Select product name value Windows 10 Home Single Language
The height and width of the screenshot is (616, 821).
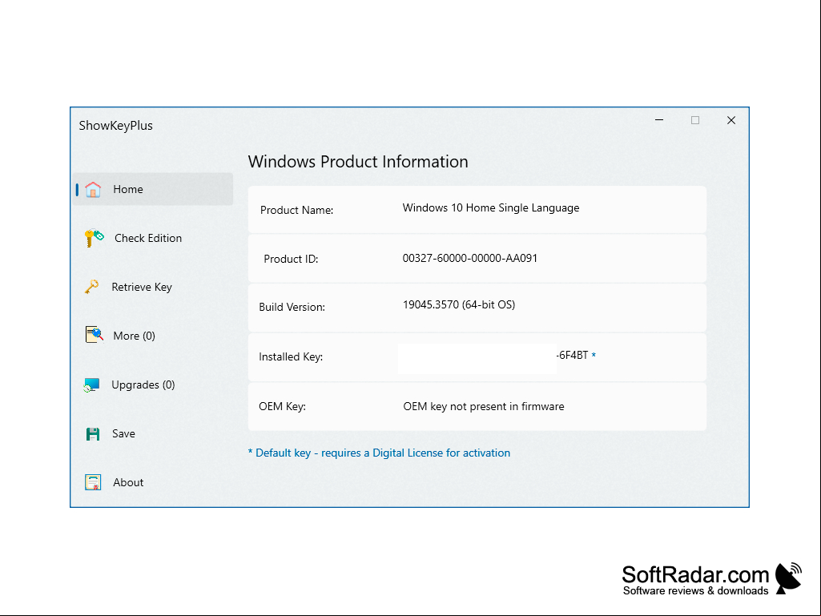click(491, 208)
